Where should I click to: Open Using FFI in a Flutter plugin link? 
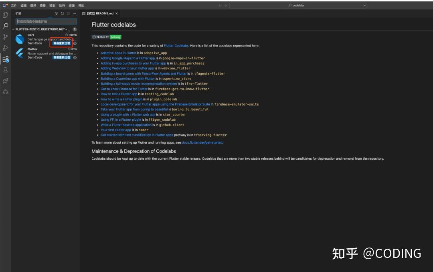pos(121,120)
